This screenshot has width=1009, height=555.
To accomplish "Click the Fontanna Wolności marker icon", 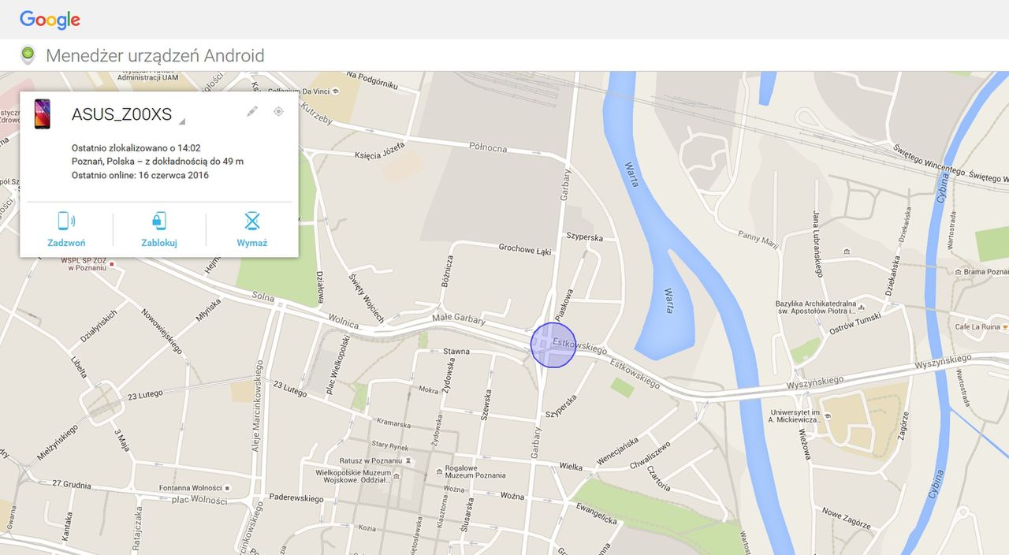I will (229, 487).
